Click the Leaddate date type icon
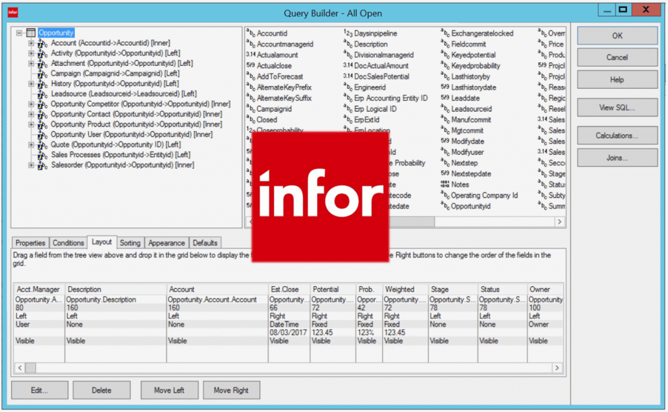Viewport: 668px width, 412px height. coord(445,98)
